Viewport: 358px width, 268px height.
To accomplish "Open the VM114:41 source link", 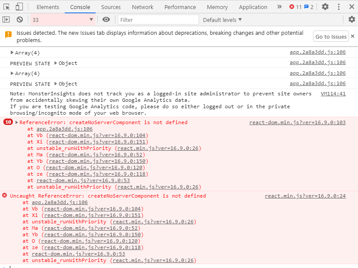I will point(333,94).
